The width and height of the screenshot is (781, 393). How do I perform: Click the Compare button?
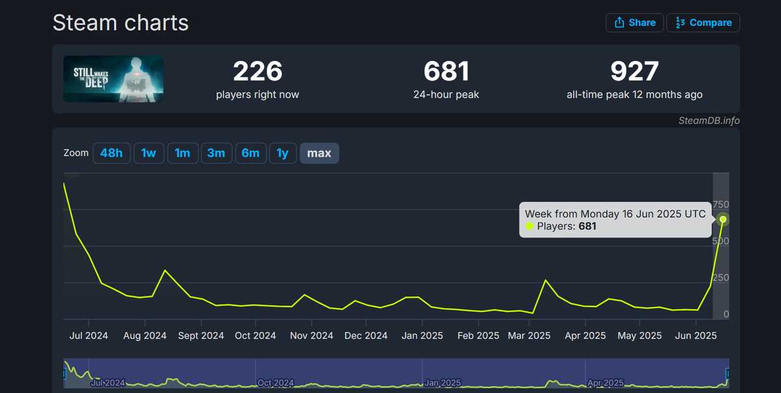(703, 22)
